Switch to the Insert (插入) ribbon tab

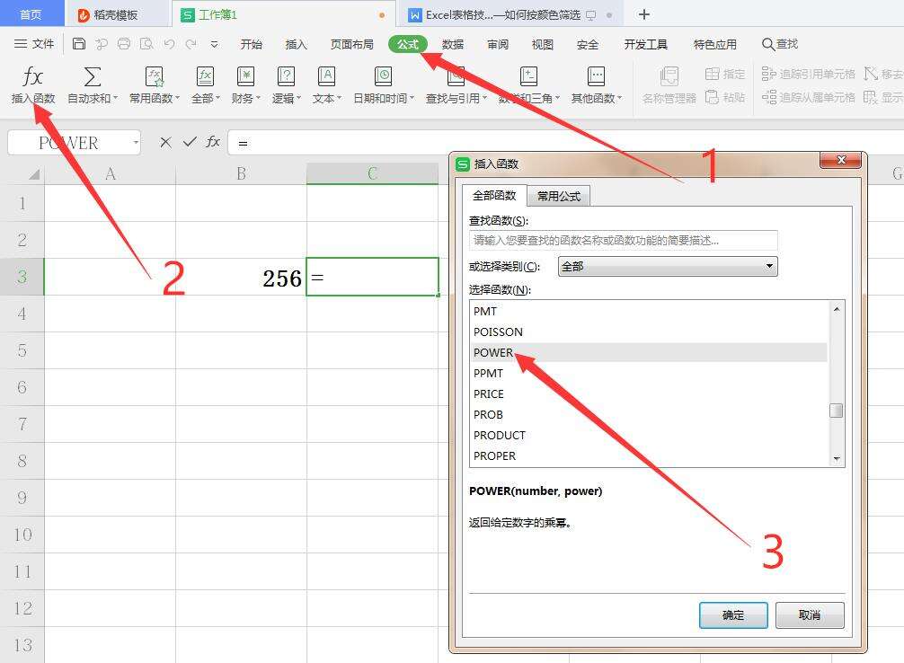click(297, 44)
